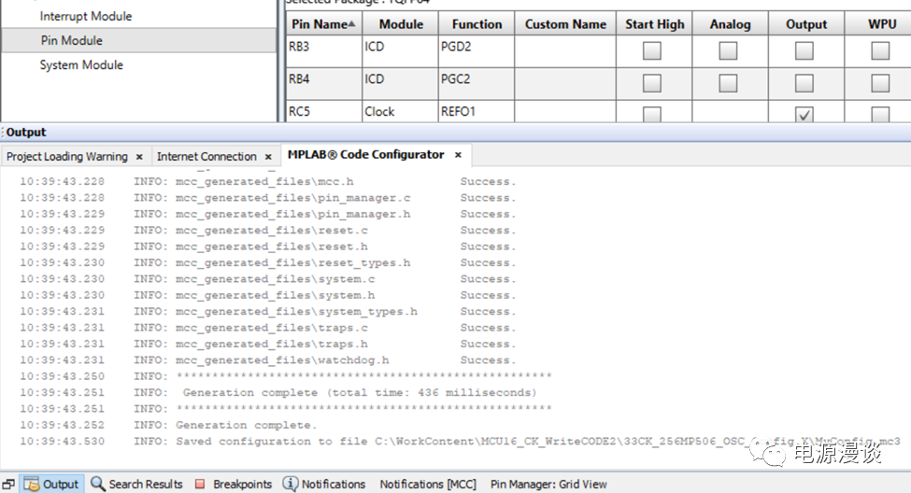Screen dimensions: 911x493
Task: Sort the table by Pin Name column
Action: pyautogui.click(x=322, y=24)
